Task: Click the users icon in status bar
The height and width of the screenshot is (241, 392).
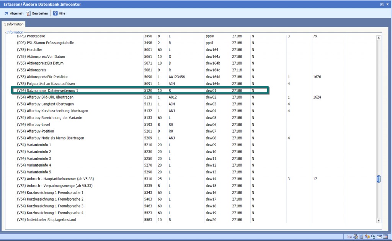Action: coord(367,237)
